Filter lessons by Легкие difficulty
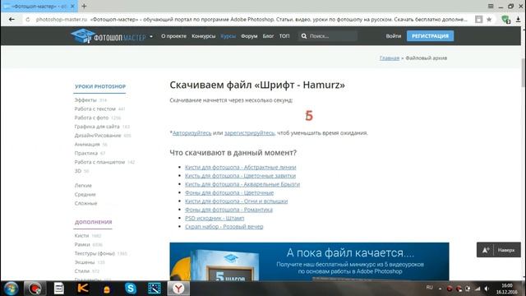Screen dimensions: 526x296 83,186
